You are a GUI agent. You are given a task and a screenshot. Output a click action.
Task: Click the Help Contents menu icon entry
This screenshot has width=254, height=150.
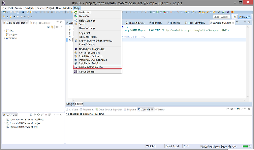click(98, 20)
